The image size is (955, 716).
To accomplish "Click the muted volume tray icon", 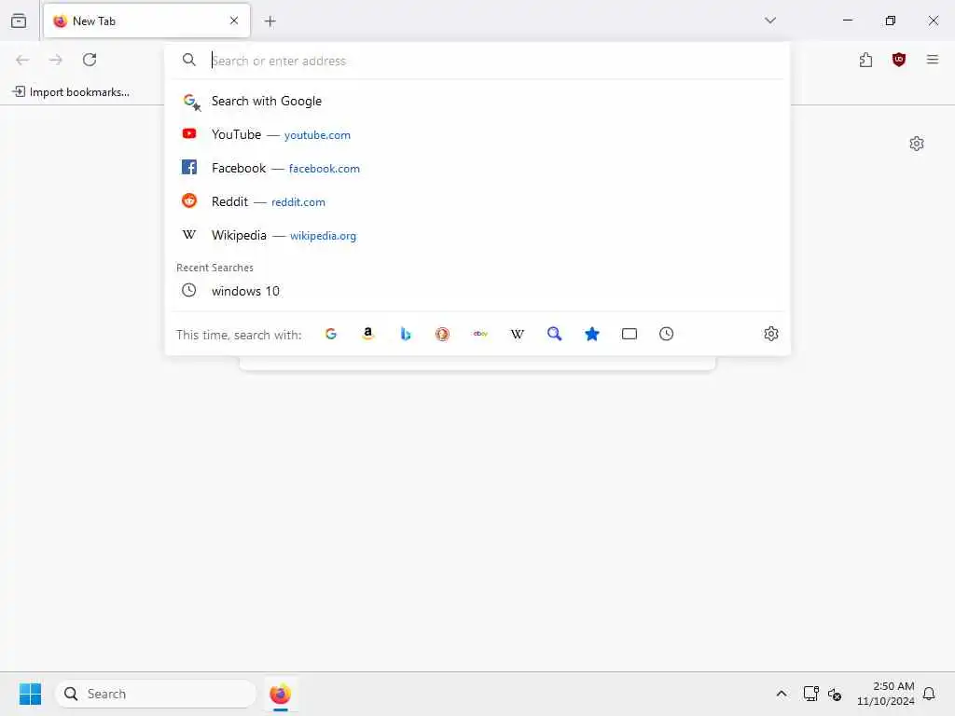I will pos(835,694).
